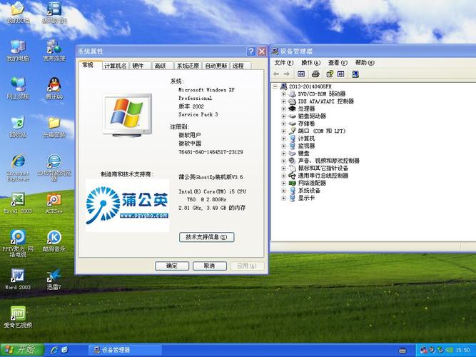This screenshot has height=357, width=476.
Task: Click the 确定 button in System Properties
Action: (172, 266)
